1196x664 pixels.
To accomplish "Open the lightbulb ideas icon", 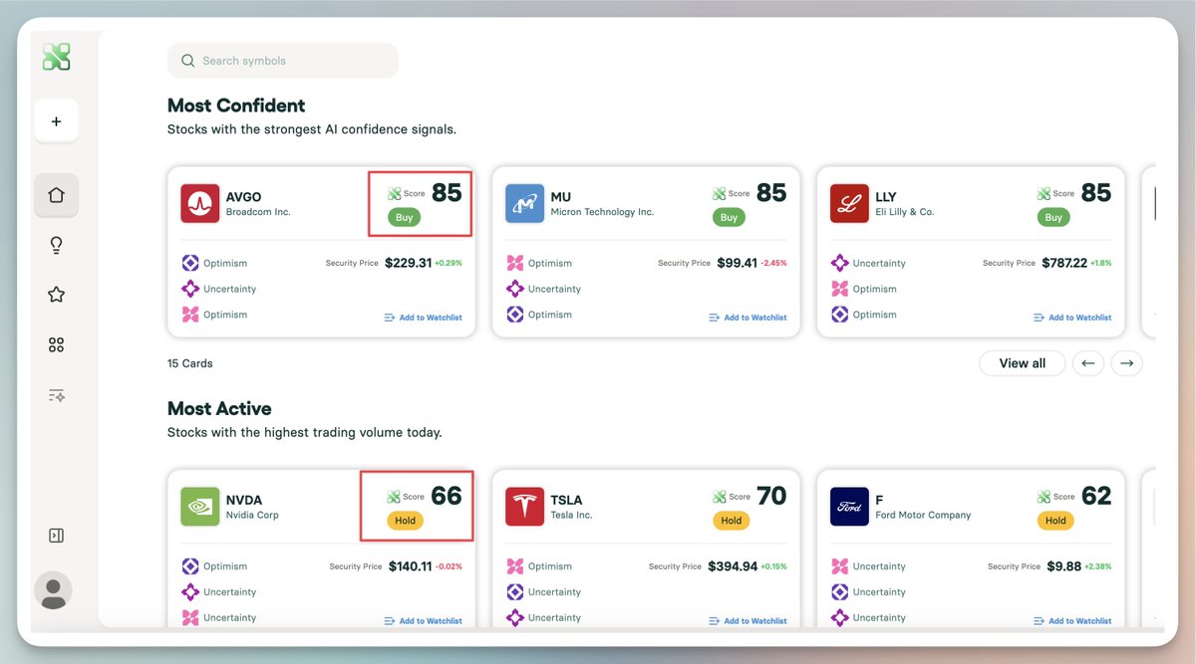I will tap(56, 246).
